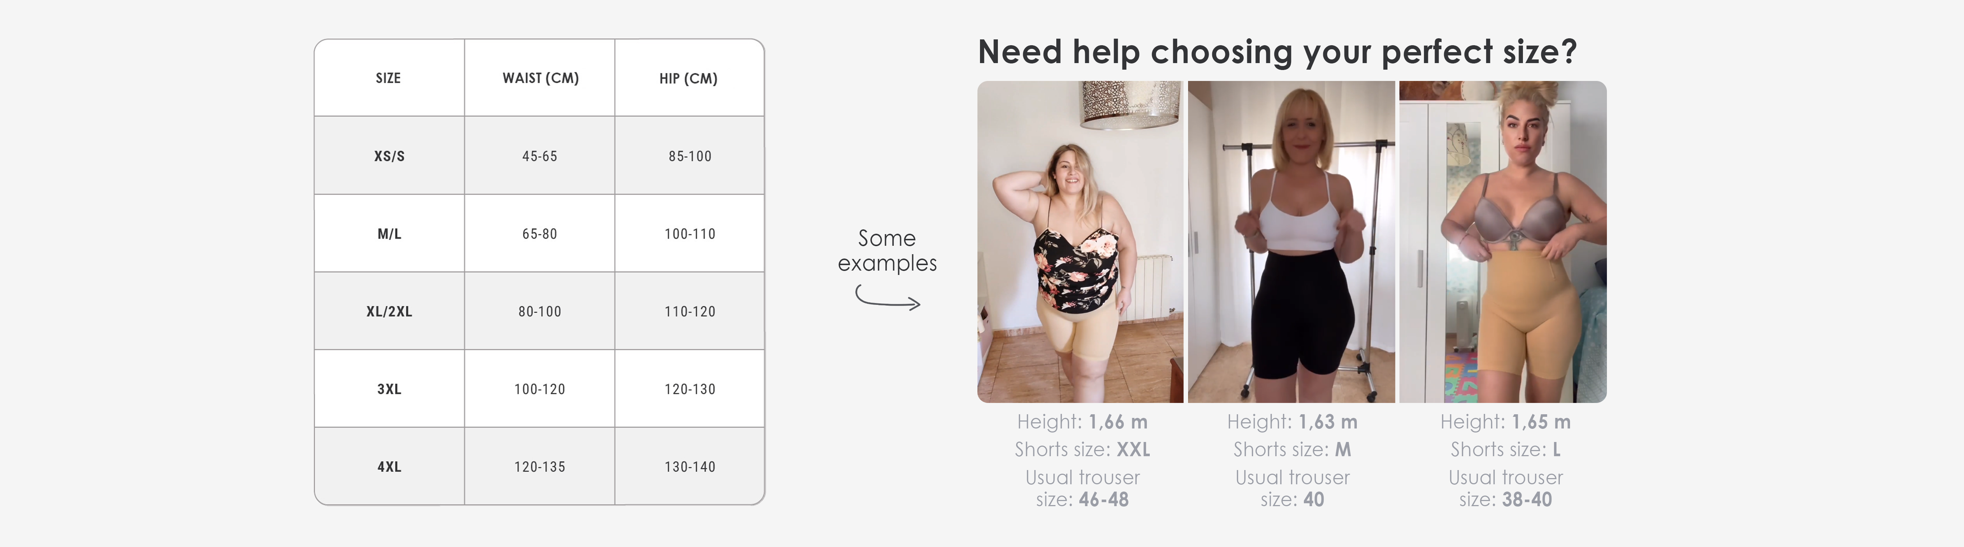Open the XXL shorts example photo
Image resolution: width=1964 pixels, height=547 pixels.
click(1080, 242)
